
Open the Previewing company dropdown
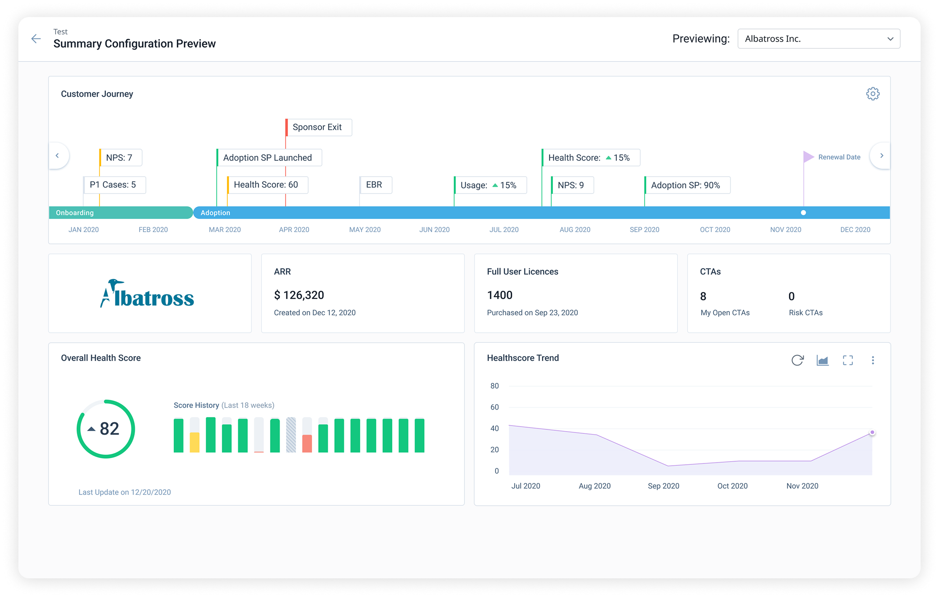(x=819, y=39)
